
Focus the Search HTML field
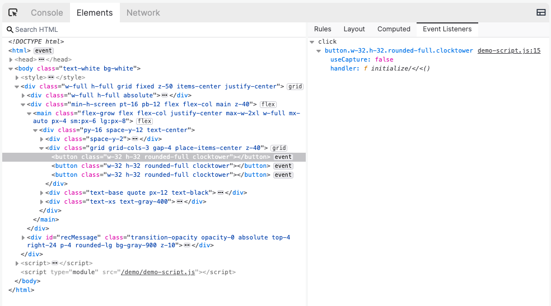[154, 30]
